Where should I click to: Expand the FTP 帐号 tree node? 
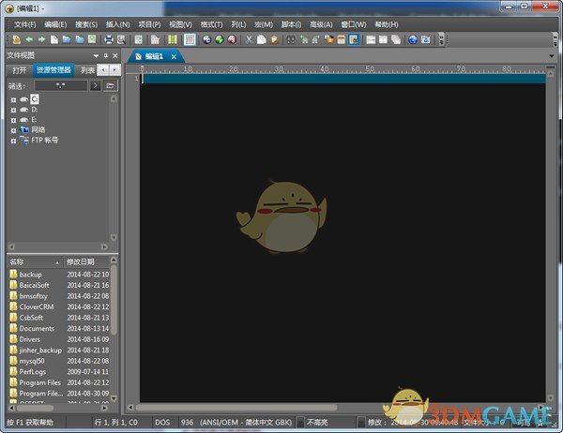point(13,140)
